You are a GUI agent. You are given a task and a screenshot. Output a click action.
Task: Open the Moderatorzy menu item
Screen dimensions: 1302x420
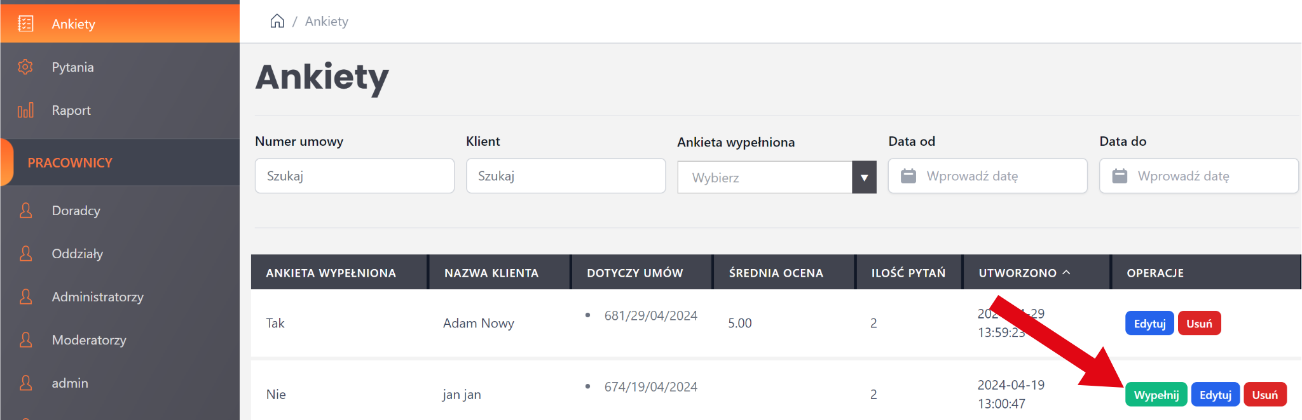tap(89, 340)
